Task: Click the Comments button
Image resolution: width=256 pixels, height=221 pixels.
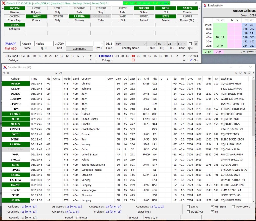Action: [79, 49]
